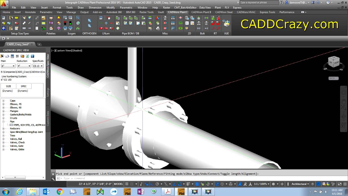This screenshot has height=196, width=348.
Task: Click the Shaded visual style viewport label
Action: coord(77,50)
